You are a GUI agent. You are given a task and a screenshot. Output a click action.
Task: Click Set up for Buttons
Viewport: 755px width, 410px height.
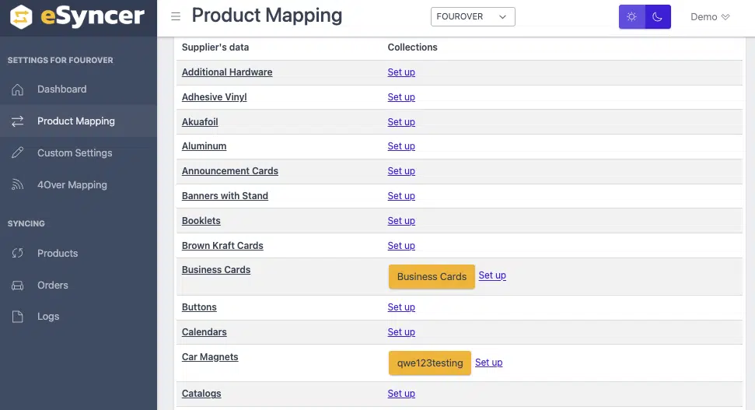coord(401,307)
